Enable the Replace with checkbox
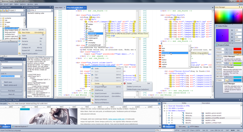This screenshot has height=132, width=243. pos(2,68)
